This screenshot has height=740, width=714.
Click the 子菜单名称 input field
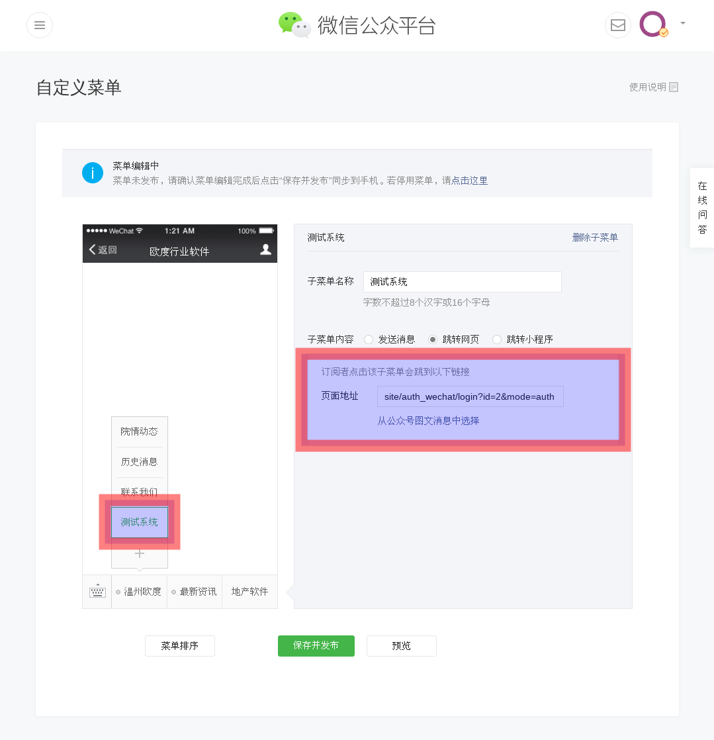463,282
